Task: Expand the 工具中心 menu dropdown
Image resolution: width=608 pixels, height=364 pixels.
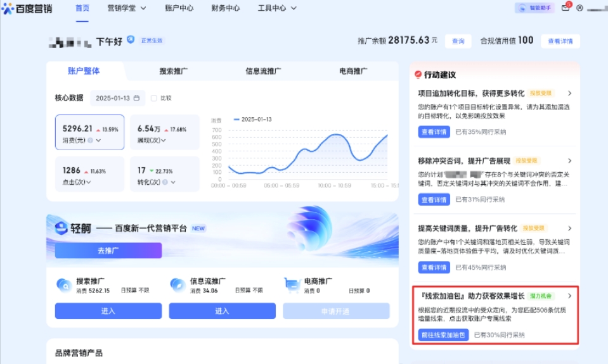Action: tap(294, 8)
